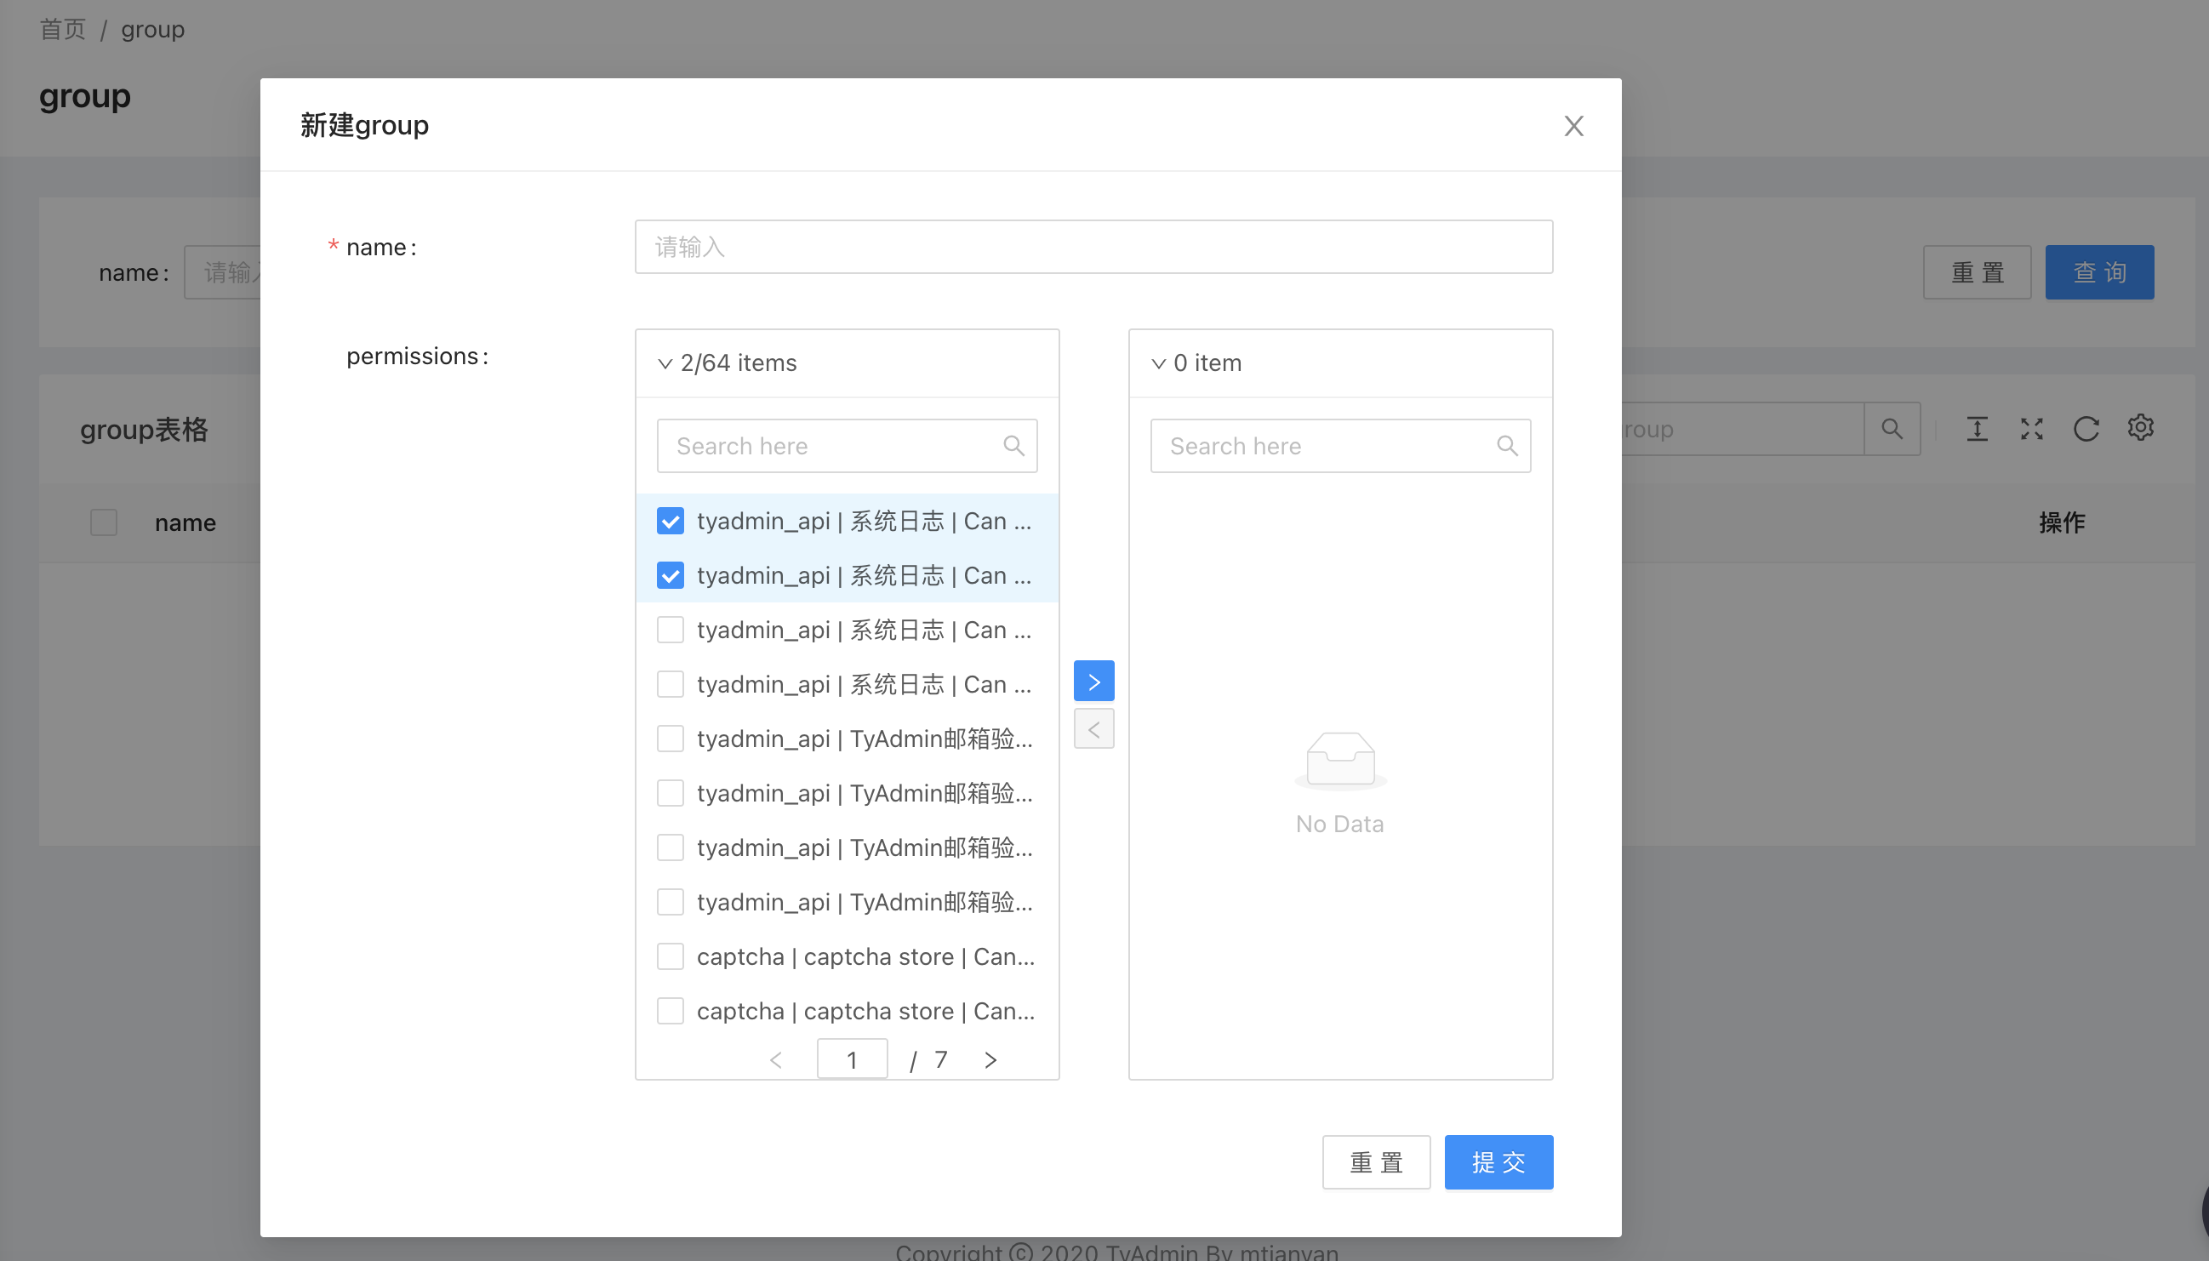Viewport: 2209px width, 1261px height.
Task: Close the 新建group dialog with X
Action: click(1573, 127)
